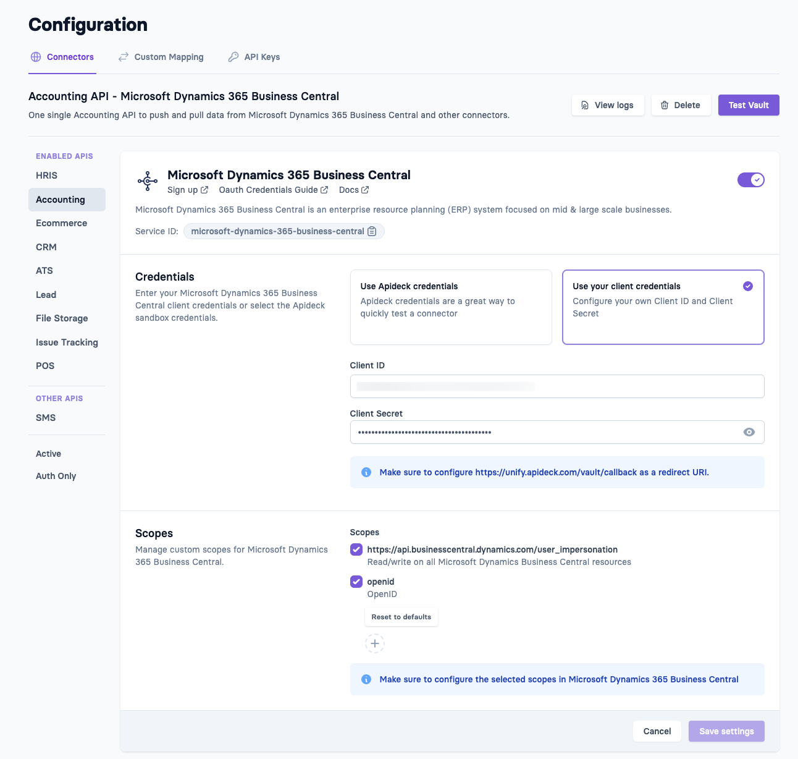This screenshot has width=798, height=759.
Task: Click the info icon near redirect URI
Action: (366, 472)
